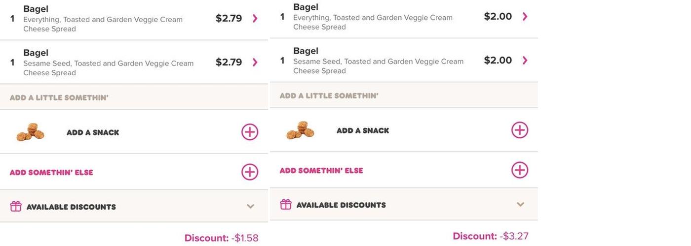Tap the Add Somethin' Else text in $1.58-discount order
The width and height of the screenshot is (691, 246).
tap(51, 173)
